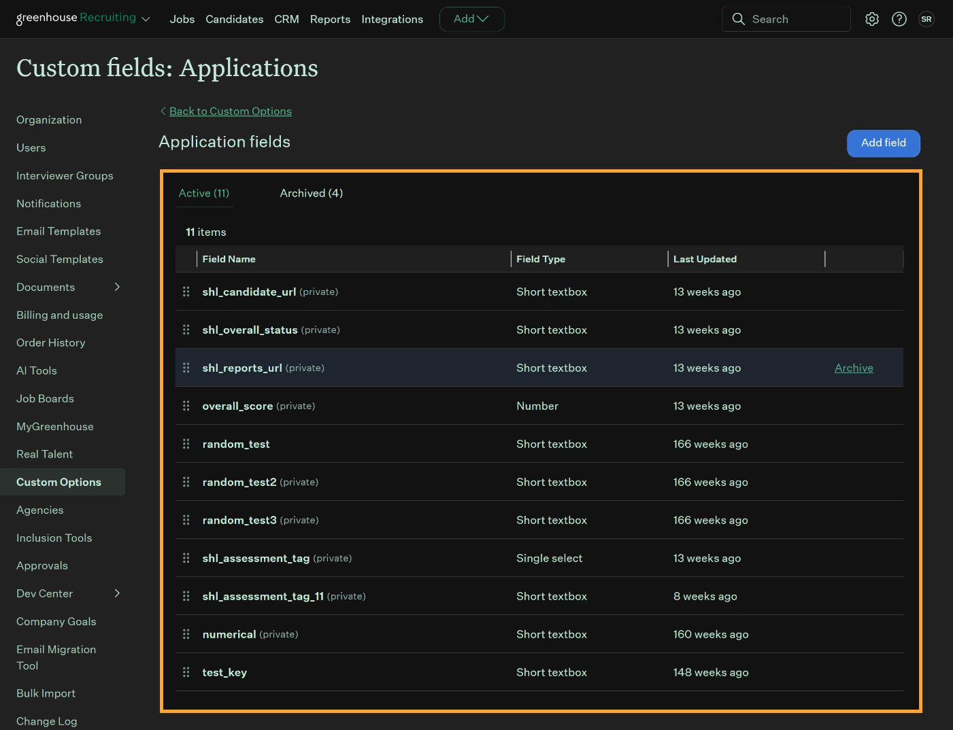Select the numerical field name
The width and height of the screenshot is (953, 730).
click(229, 634)
